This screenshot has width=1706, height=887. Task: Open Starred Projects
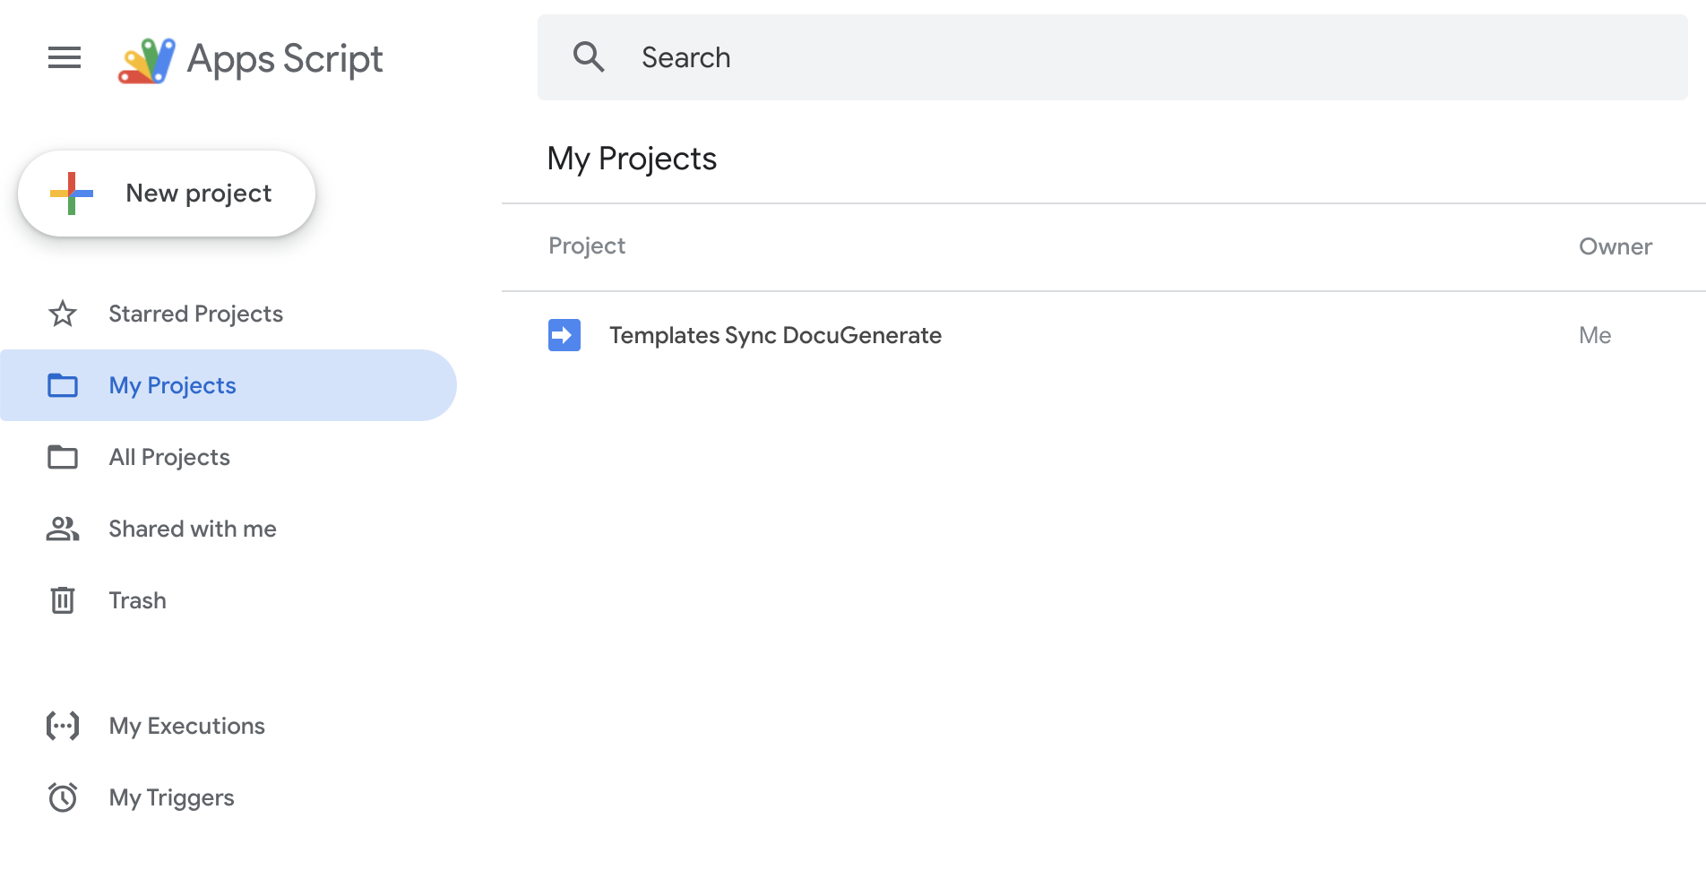(x=195, y=314)
